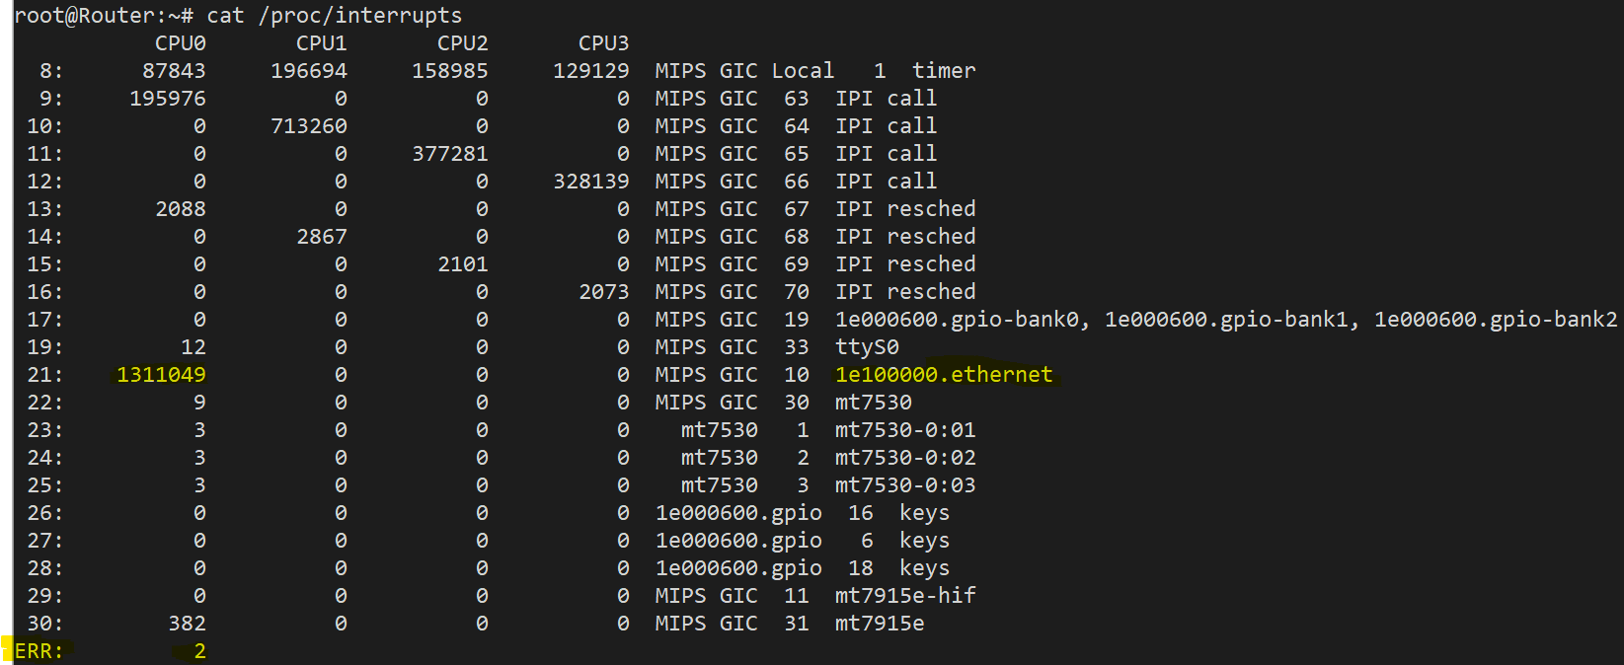Screen dimensions: 1624x665
Task: Click '1e000600.gpio-bank2' in row 17
Action: pos(1496,320)
